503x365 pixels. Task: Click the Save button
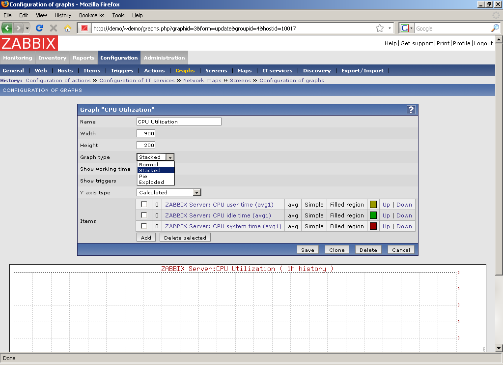(x=307, y=250)
